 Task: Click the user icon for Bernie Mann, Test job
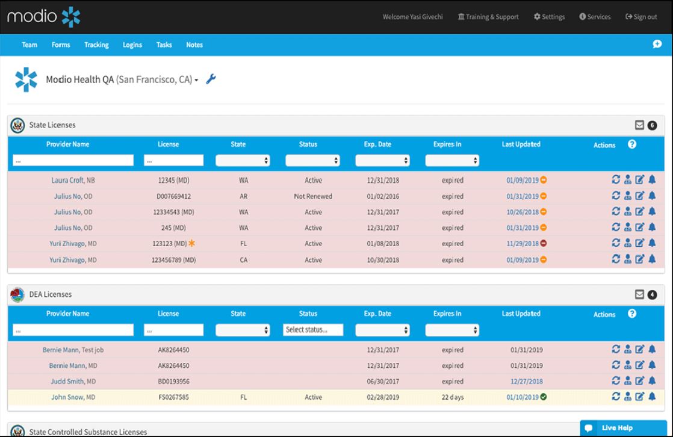[627, 349]
